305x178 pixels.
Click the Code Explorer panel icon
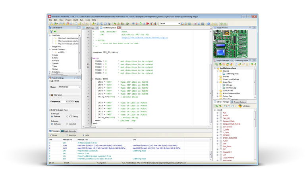click(x=50, y=28)
